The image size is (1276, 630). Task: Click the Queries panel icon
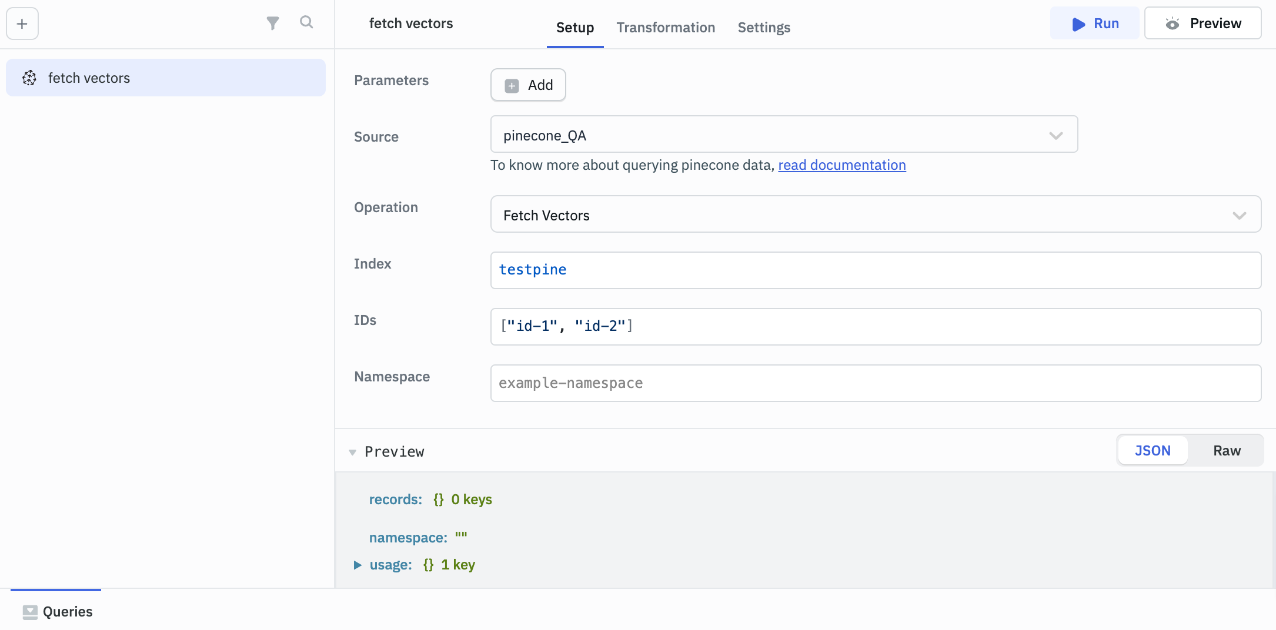point(30,612)
